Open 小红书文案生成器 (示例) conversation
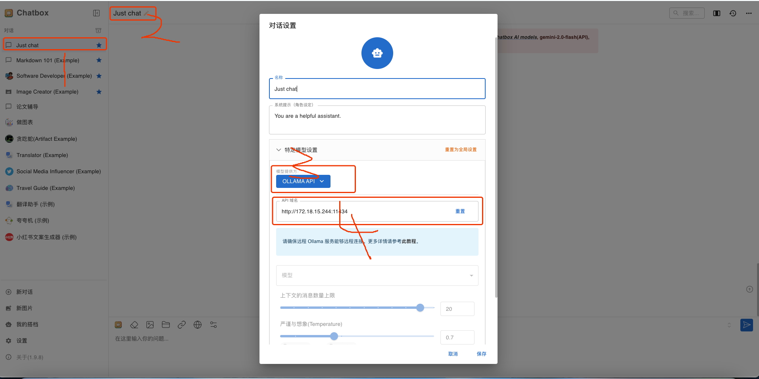This screenshot has width=759, height=379. click(55, 237)
